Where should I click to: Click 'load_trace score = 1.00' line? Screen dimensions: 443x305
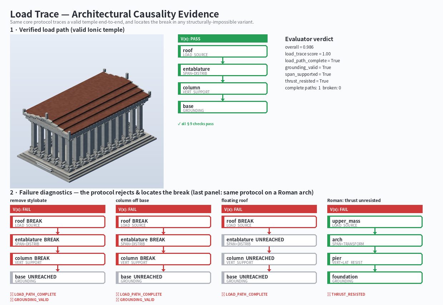[308, 54]
